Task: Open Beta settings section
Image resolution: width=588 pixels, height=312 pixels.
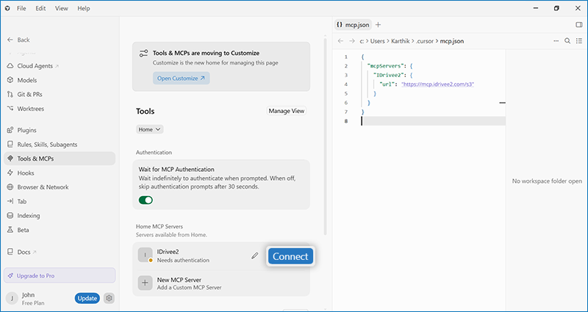Action: pos(60,230)
